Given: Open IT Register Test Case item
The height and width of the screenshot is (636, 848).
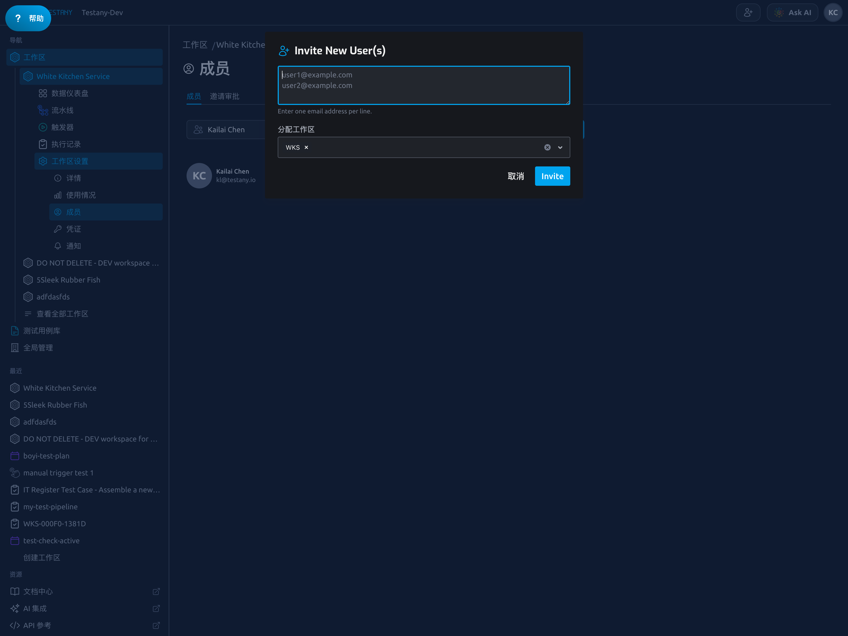Looking at the screenshot, I should click(84, 489).
